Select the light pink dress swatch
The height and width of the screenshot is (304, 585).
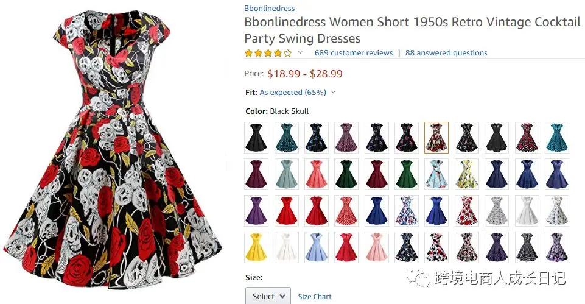click(376, 247)
